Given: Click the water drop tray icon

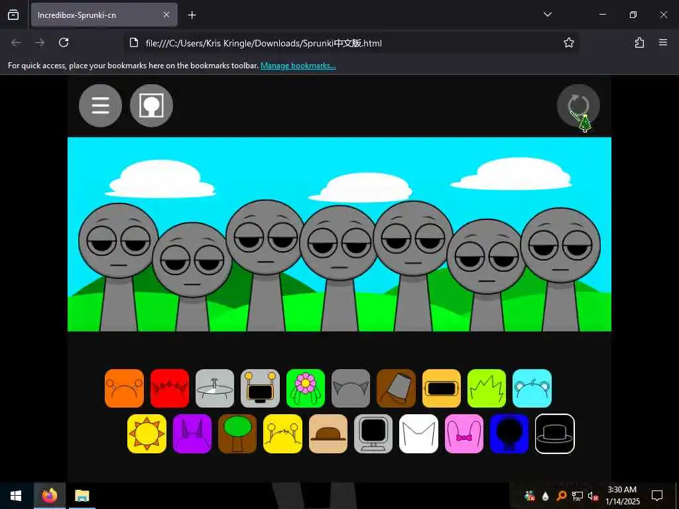Looking at the screenshot, I should click(545, 496).
